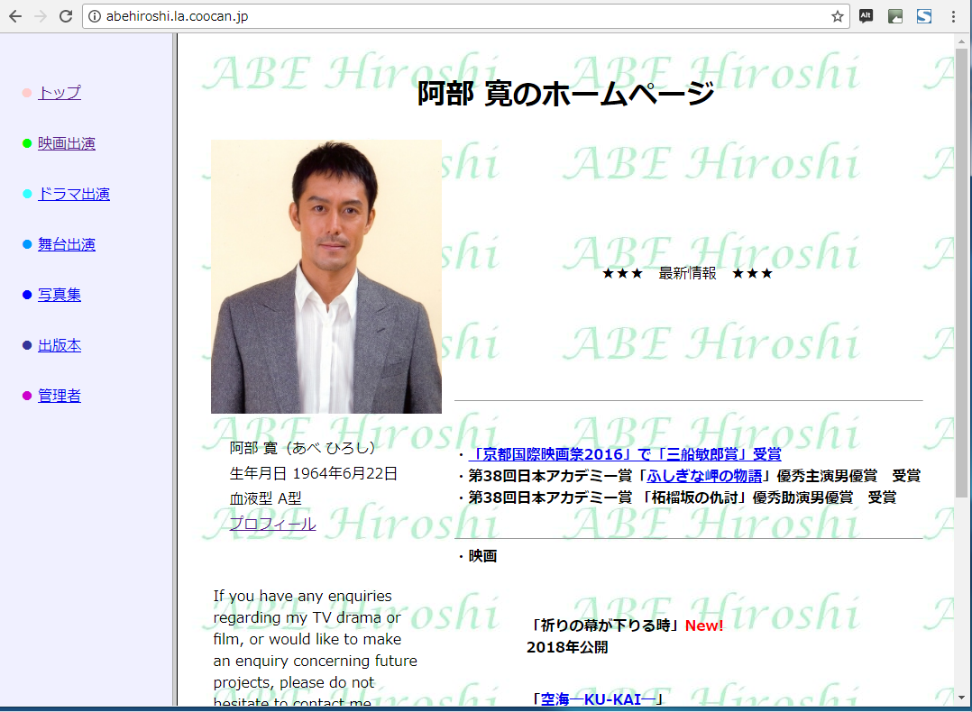
Task: Click the address bar URL field
Action: pyautogui.click(x=451, y=16)
